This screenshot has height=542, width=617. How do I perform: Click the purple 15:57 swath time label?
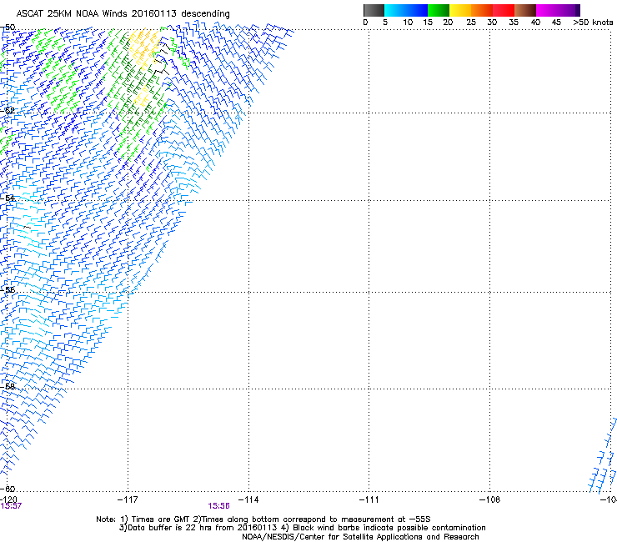click(x=11, y=506)
